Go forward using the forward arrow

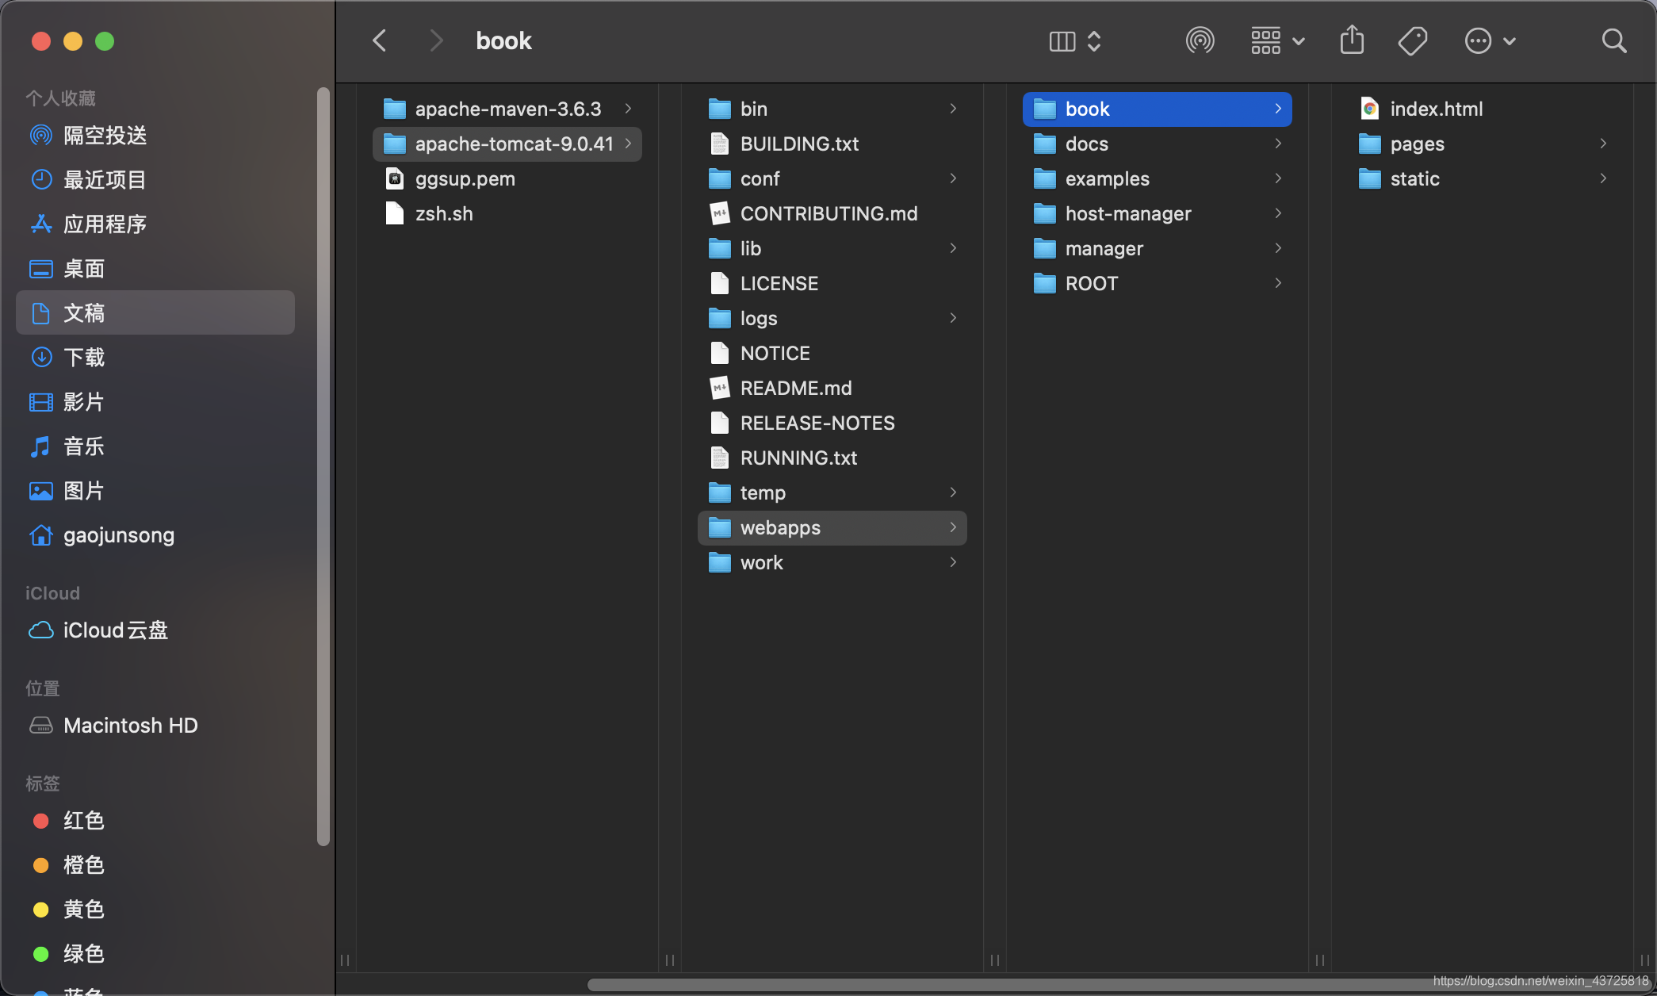point(435,40)
